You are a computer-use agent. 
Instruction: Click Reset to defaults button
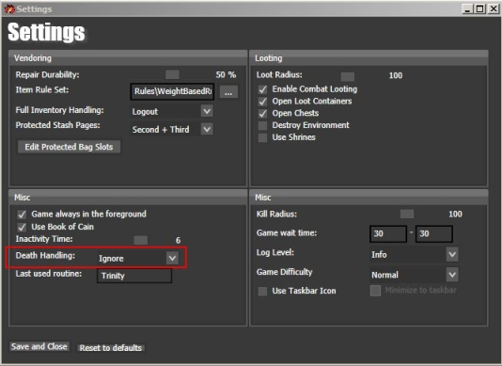(x=110, y=348)
